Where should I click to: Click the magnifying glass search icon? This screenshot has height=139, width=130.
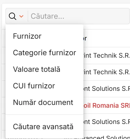[13, 16]
